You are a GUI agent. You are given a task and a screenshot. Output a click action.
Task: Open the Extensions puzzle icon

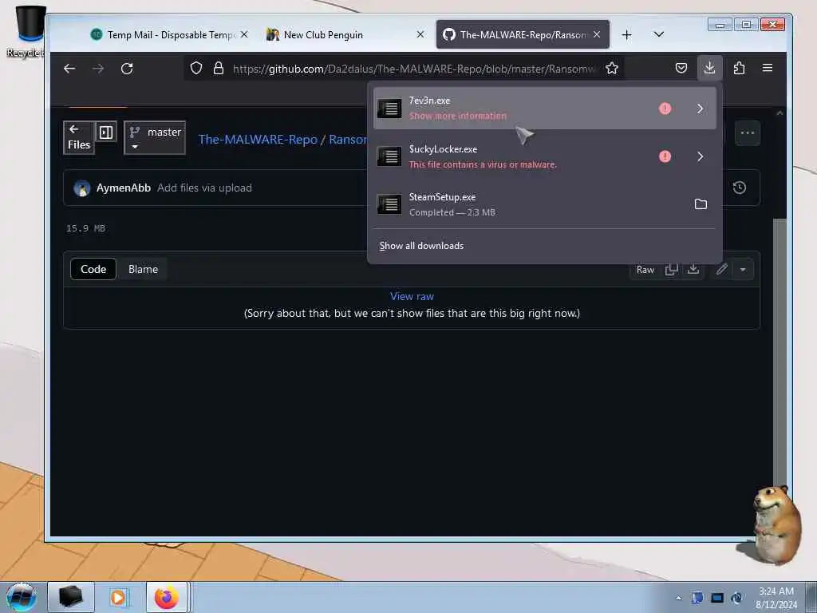[x=739, y=68]
